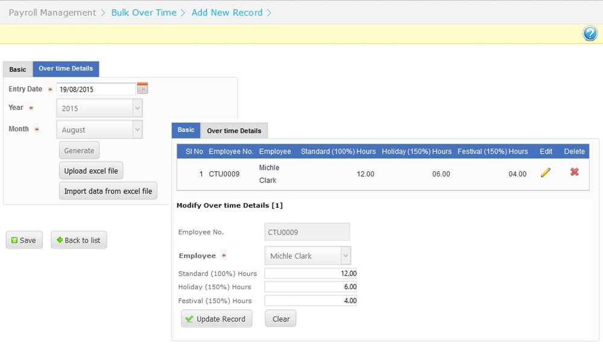
Task: Go to Bulk Over Time breadcrumb
Action: [144, 12]
